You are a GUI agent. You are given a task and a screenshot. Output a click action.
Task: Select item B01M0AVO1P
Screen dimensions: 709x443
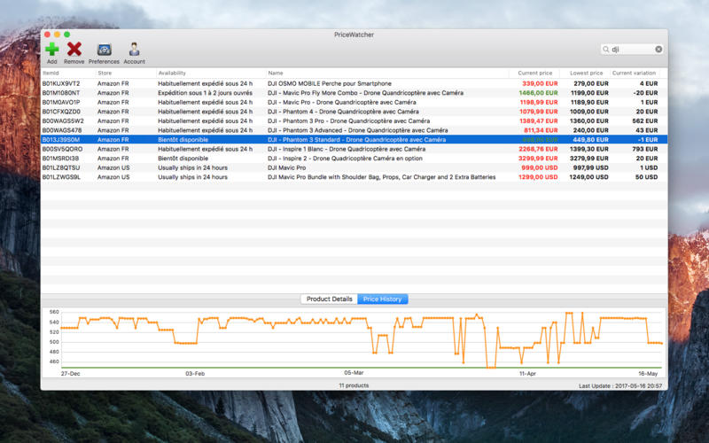pyautogui.click(x=354, y=102)
